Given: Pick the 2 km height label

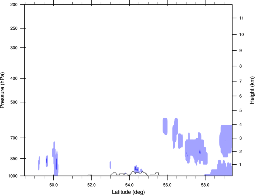Looking at the screenshot, I should (241, 151).
